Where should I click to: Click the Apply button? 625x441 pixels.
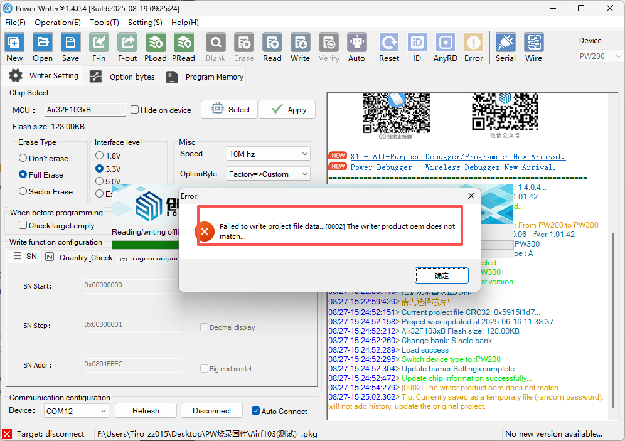pos(287,109)
